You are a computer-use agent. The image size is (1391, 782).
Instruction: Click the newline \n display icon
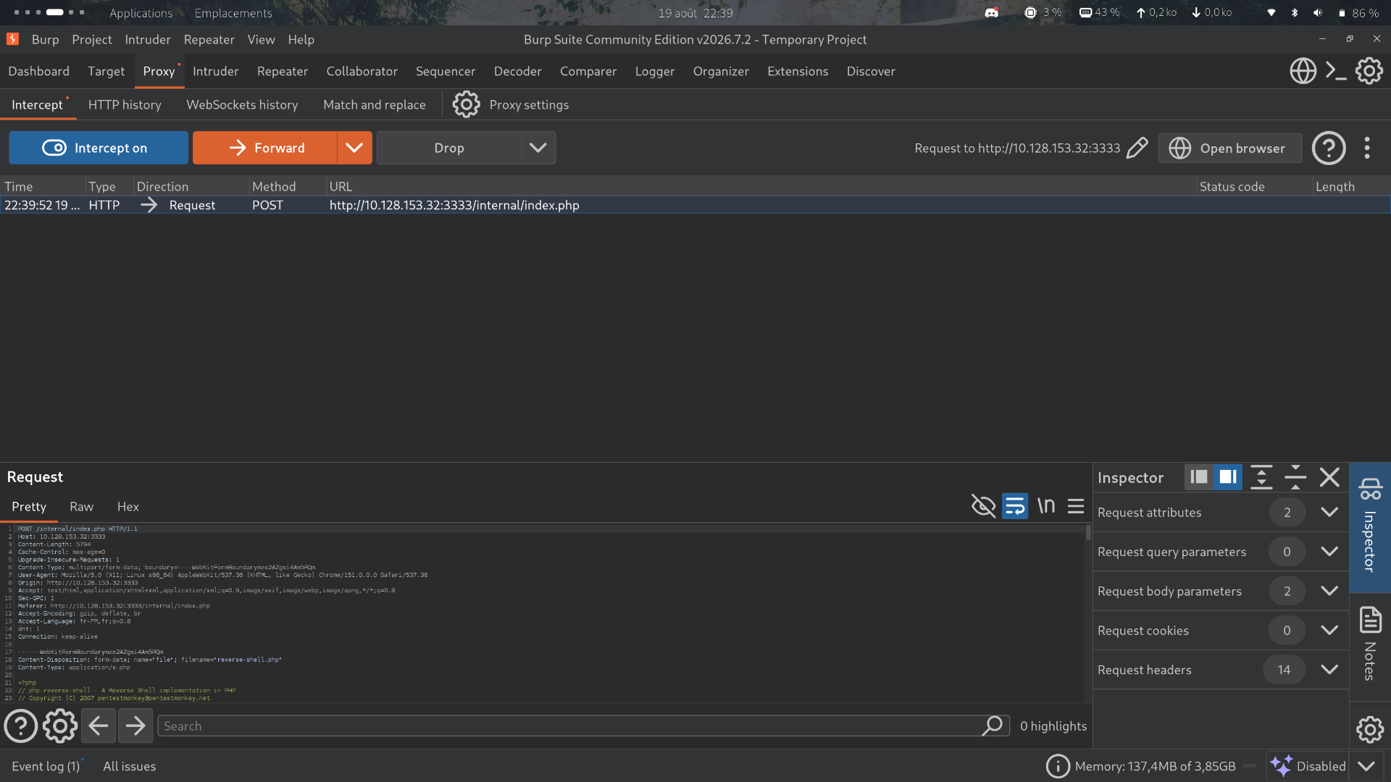[x=1045, y=506]
